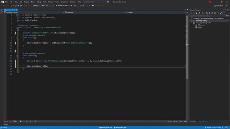Select the Assembly-CSharp project node
The image size is (230, 129).
(x=201, y=21)
